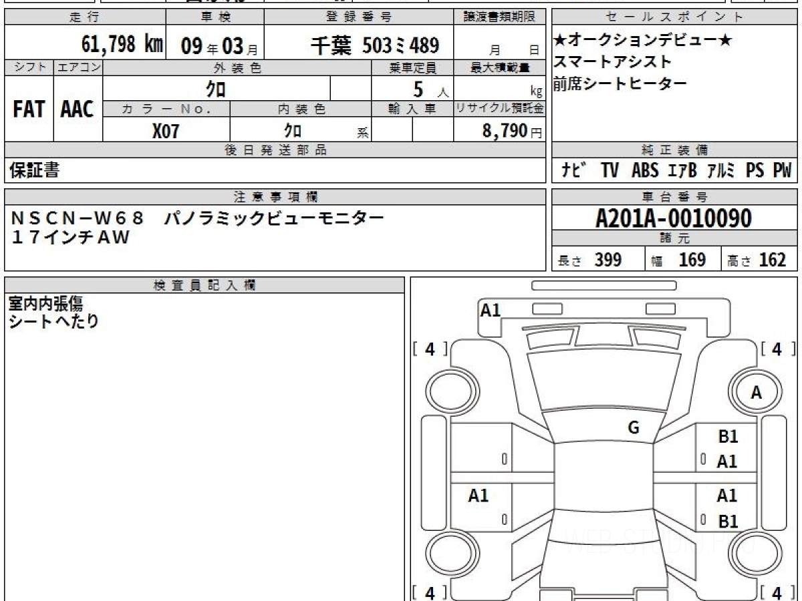This screenshot has height=601, width=802.
Task: Click the A1 mark on left rear door
Action: pos(479,495)
